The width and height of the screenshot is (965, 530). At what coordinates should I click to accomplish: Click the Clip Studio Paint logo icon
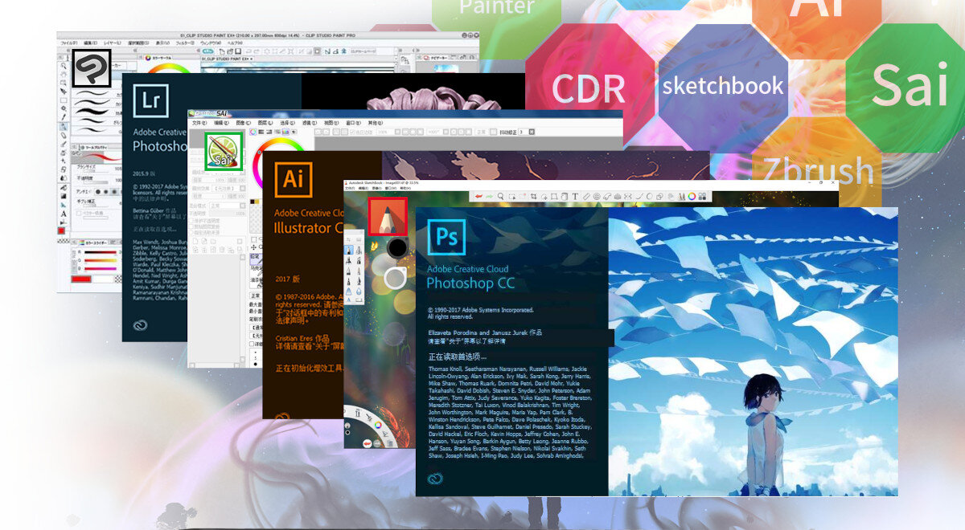(x=92, y=68)
